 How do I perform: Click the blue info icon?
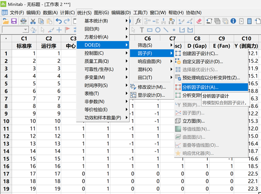tap(233, 21)
